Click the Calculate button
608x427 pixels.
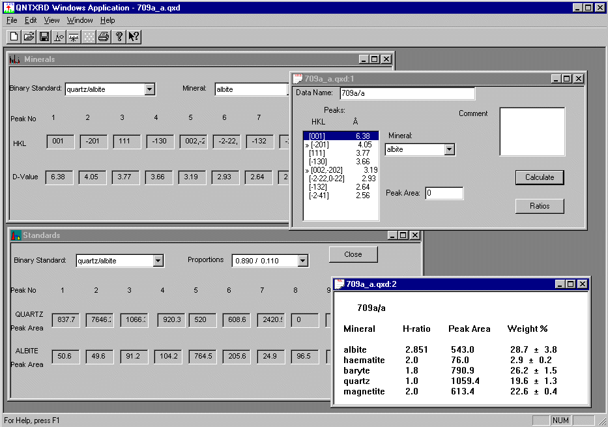coord(540,177)
